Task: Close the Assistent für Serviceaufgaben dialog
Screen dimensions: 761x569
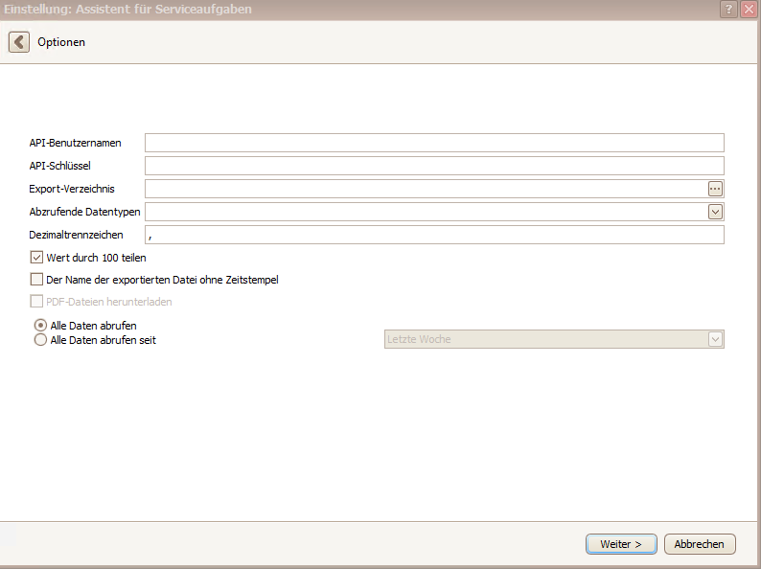Action: [x=749, y=9]
